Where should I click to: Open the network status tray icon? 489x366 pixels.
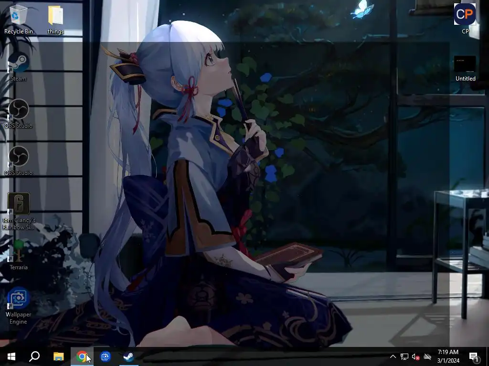coord(404,356)
